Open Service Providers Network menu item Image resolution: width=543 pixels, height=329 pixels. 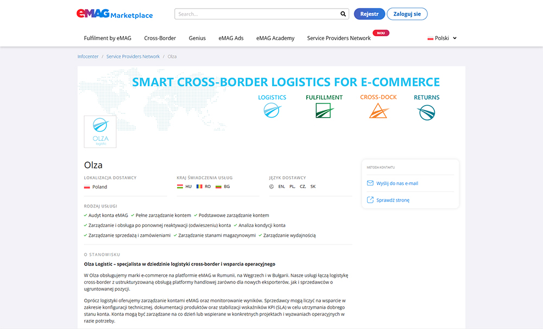click(x=339, y=38)
